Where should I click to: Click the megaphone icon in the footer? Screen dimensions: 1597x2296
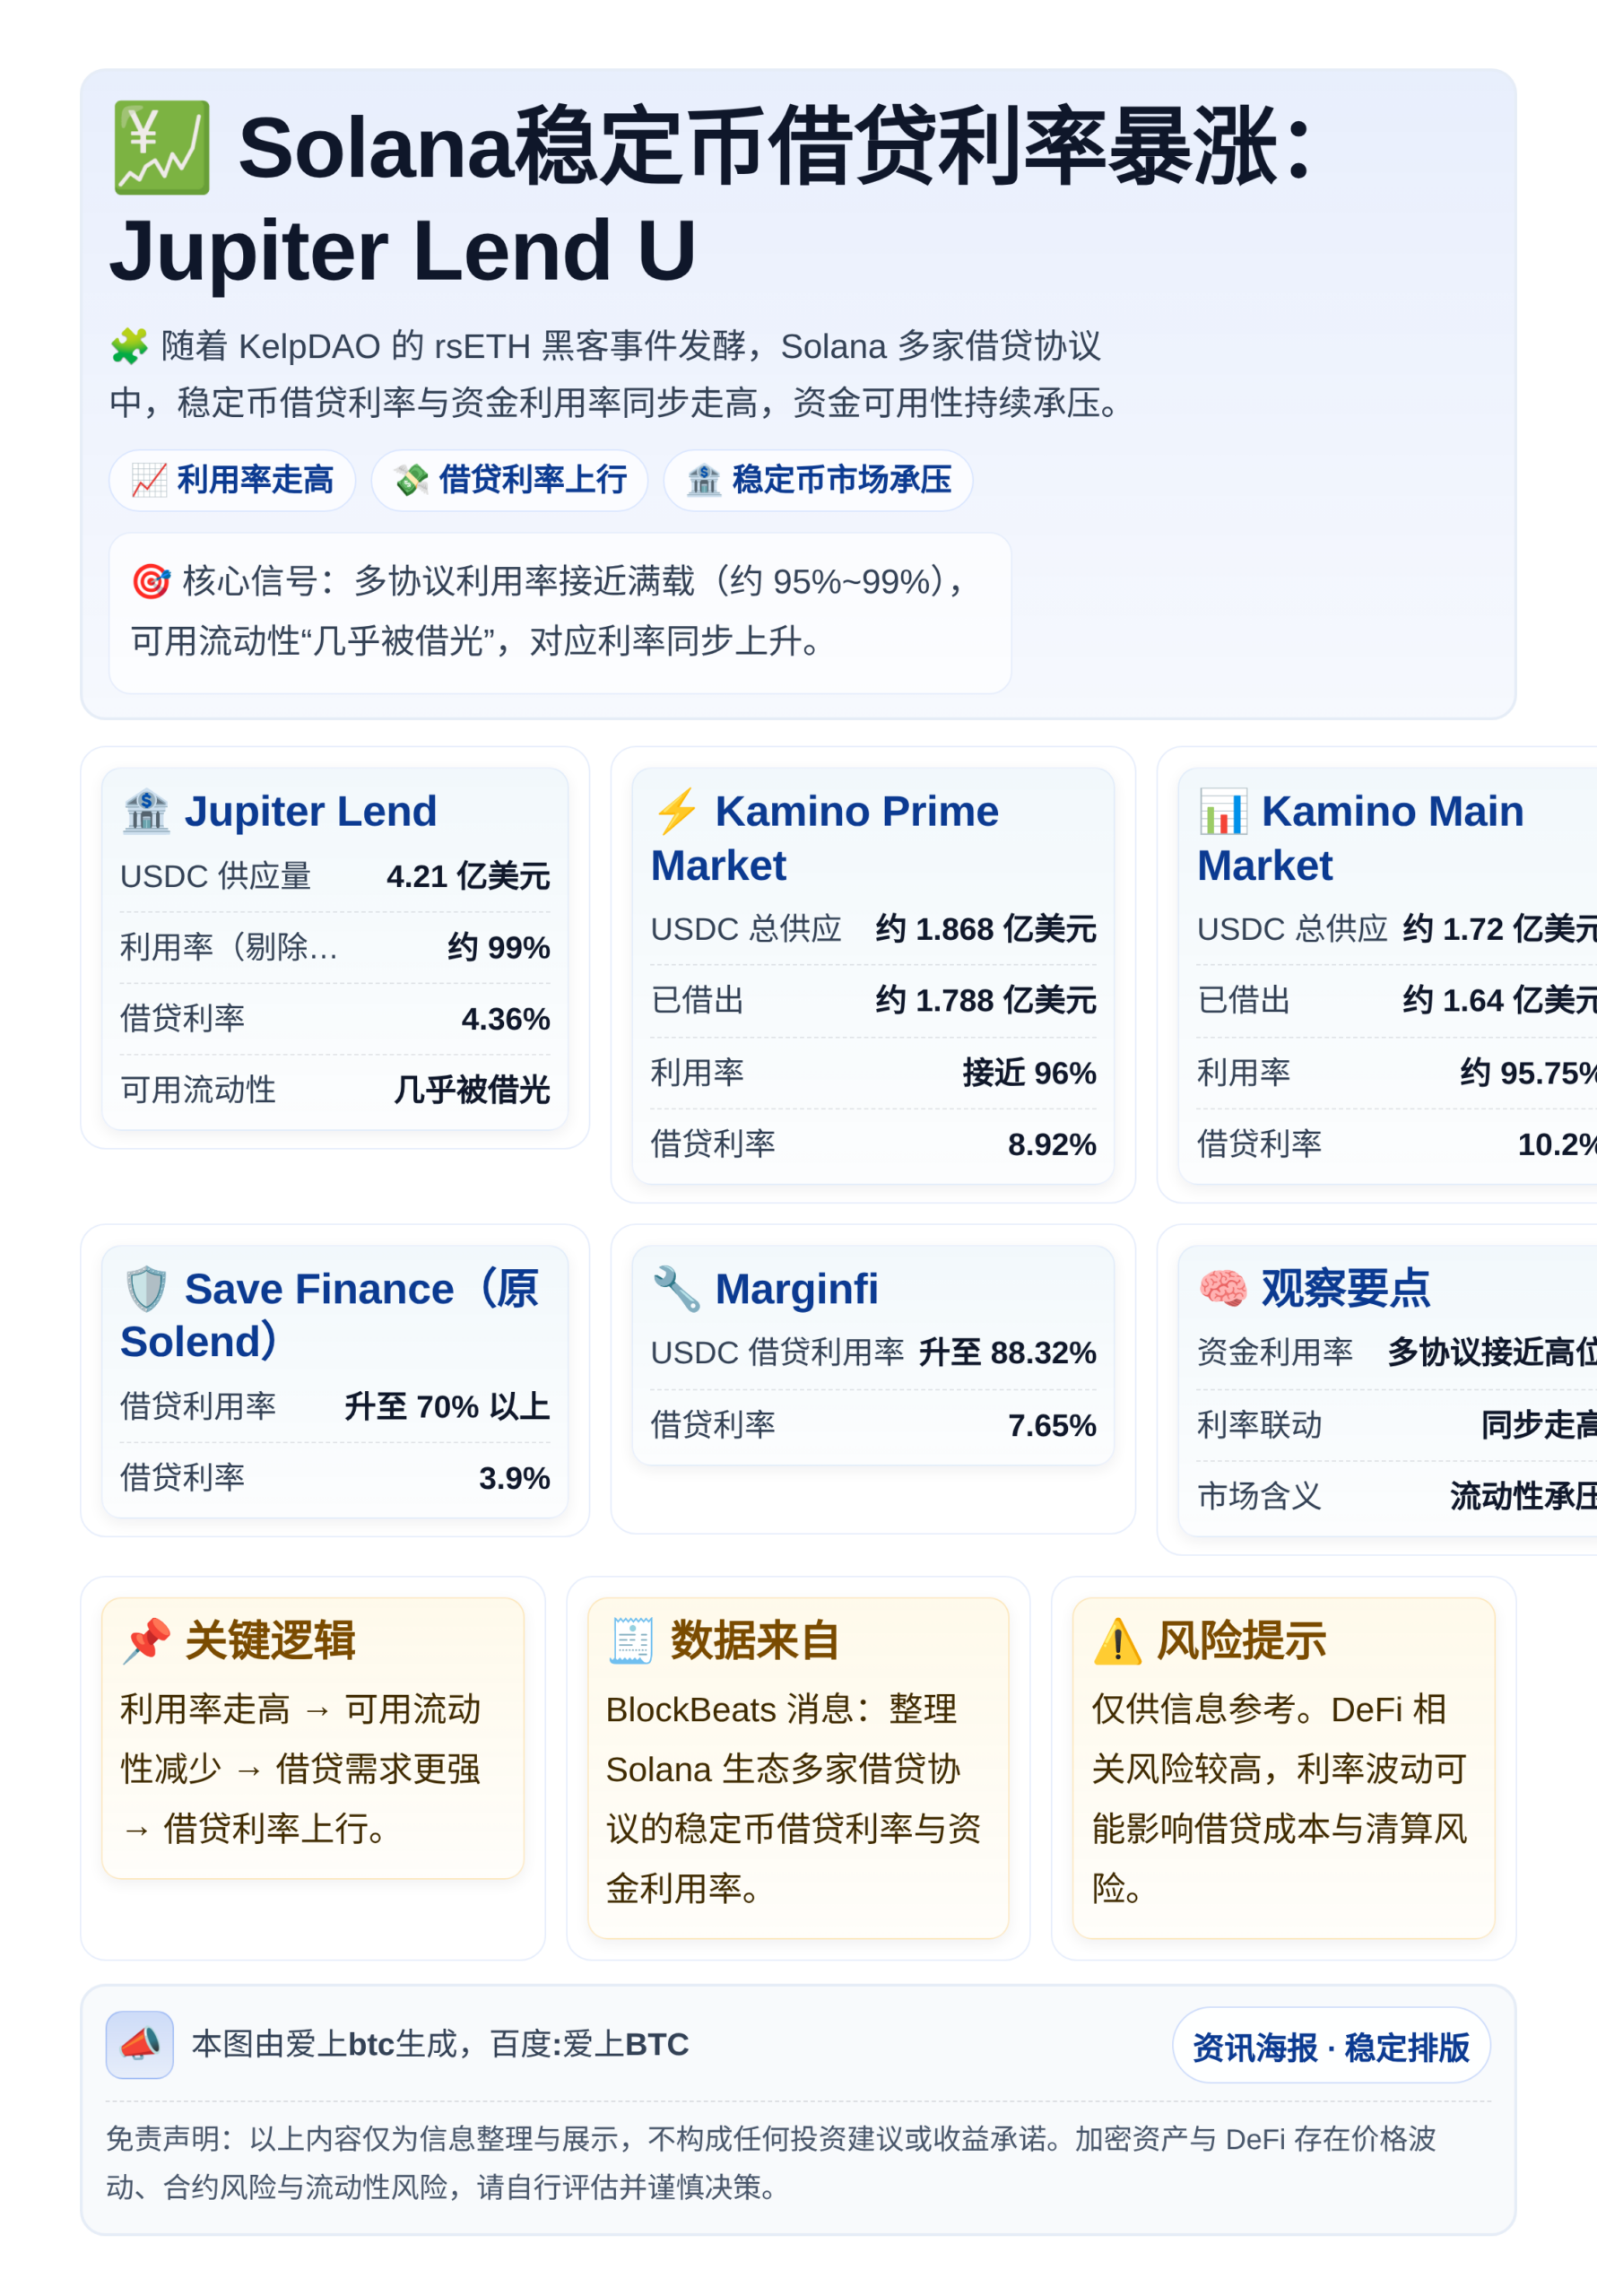(140, 2045)
